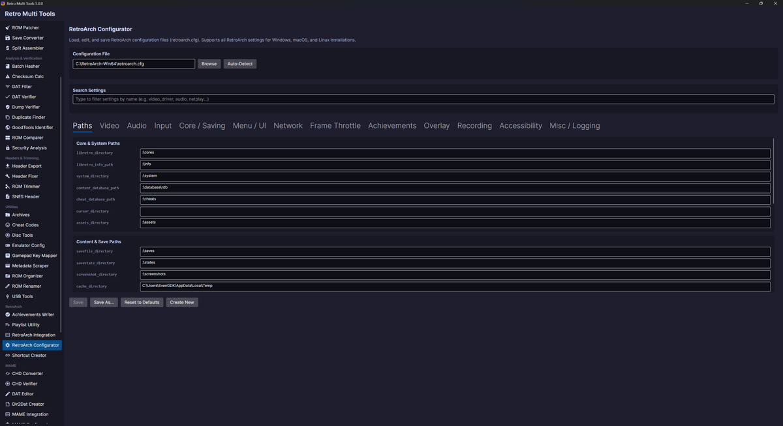Viewport: 783px width, 426px height.
Task: Switch to the Audio tab
Action: (137, 126)
